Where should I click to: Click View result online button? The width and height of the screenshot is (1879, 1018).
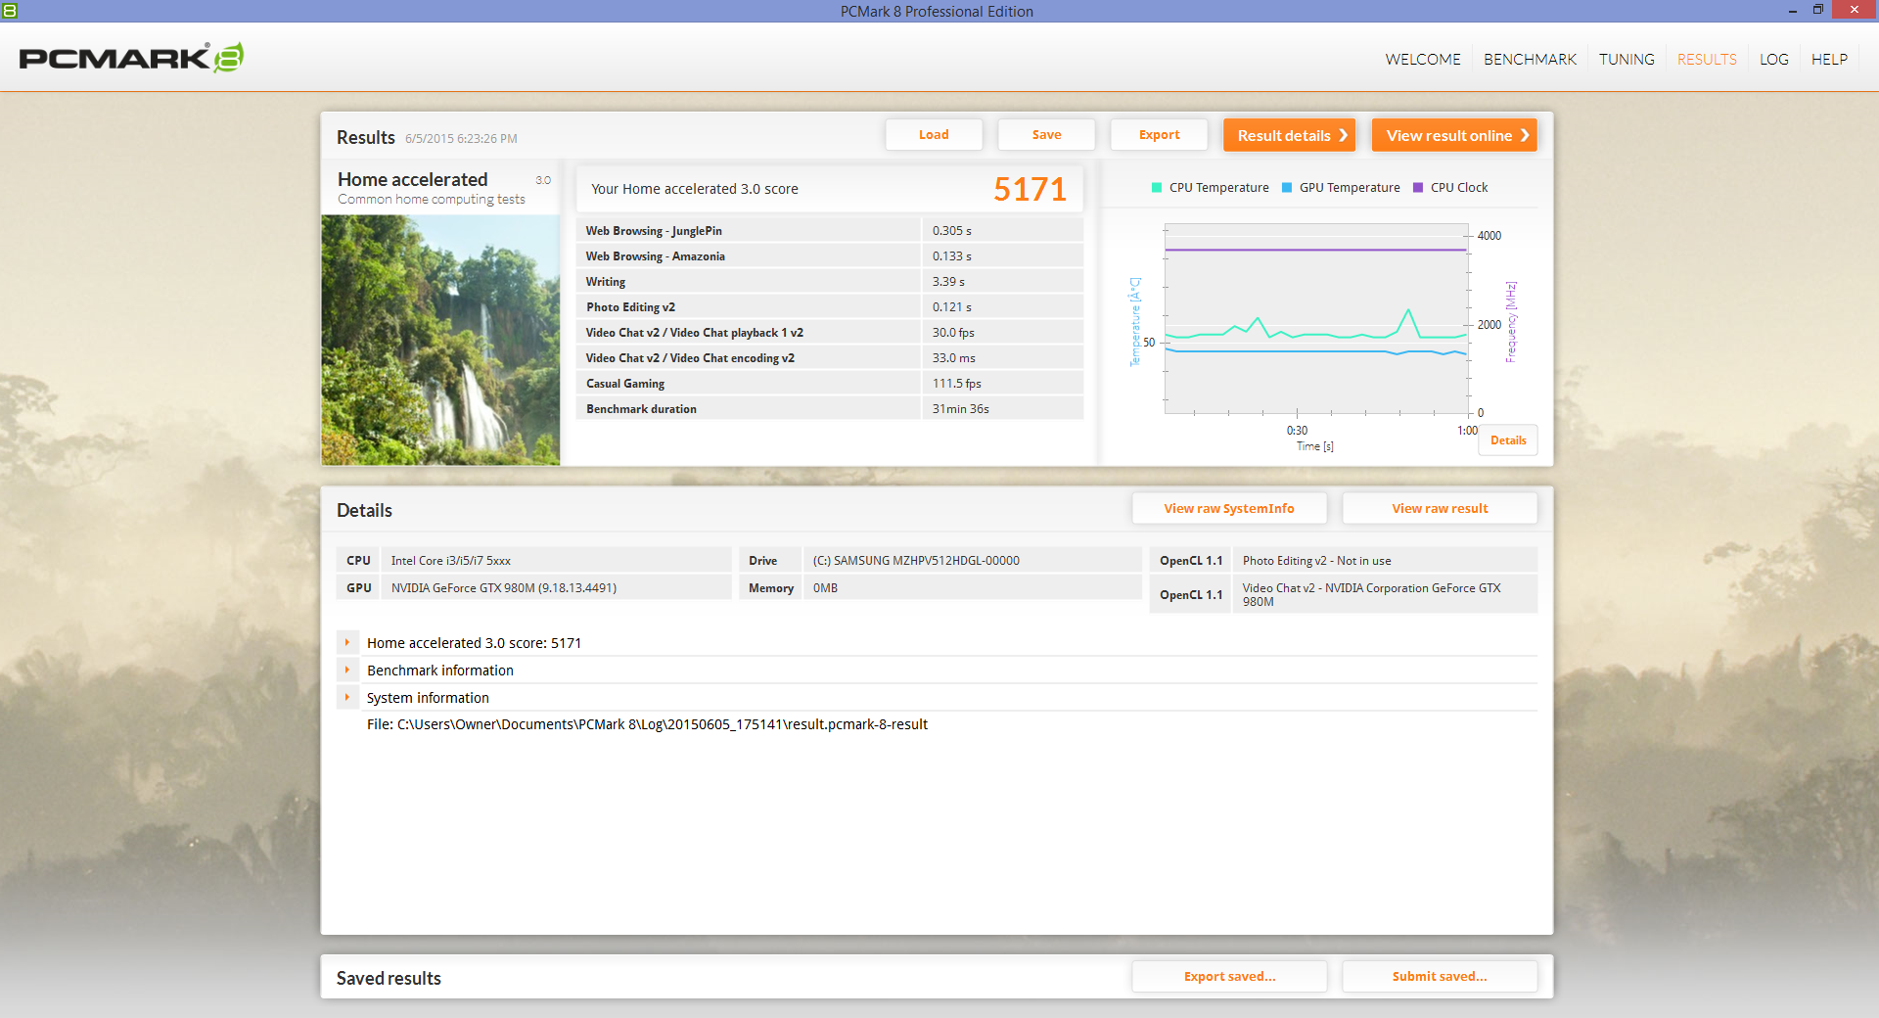tap(1454, 135)
